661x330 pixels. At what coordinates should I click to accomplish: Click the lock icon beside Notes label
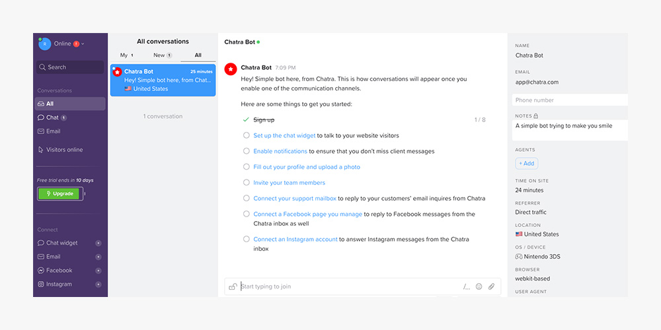[536, 115]
